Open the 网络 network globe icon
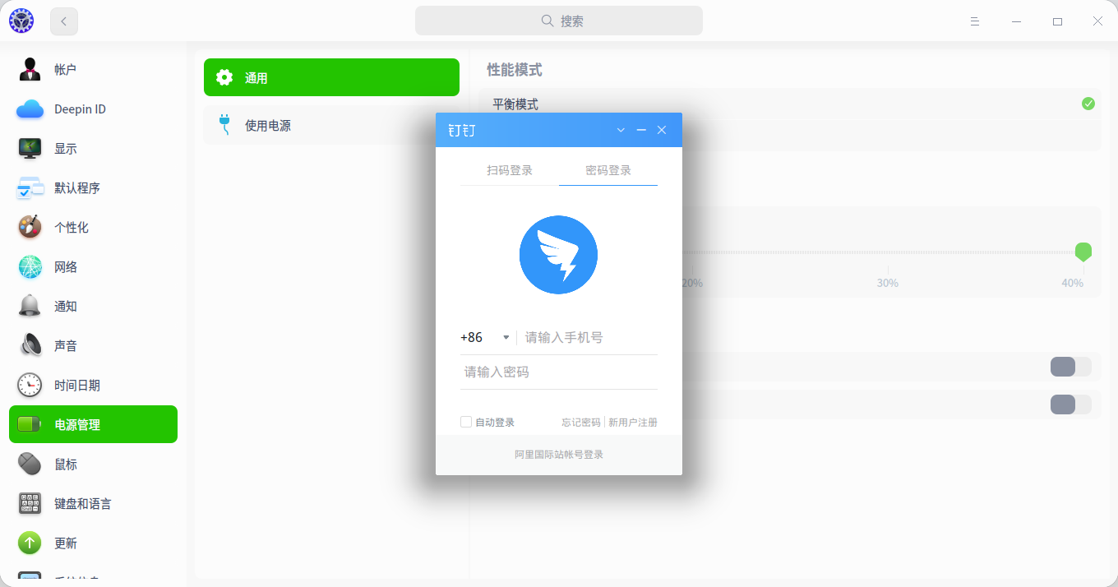The width and height of the screenshot is (1118, 587). coord(30,267)
